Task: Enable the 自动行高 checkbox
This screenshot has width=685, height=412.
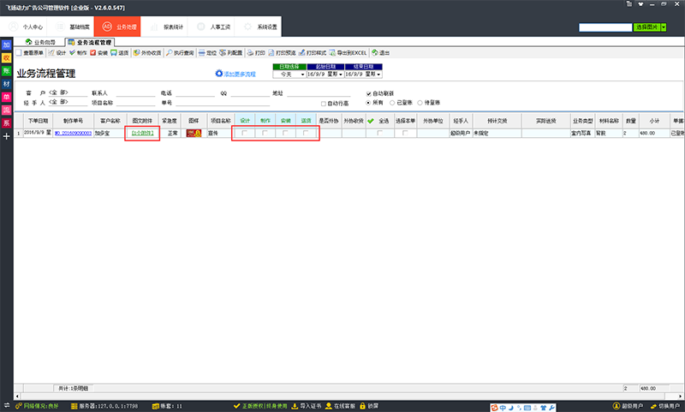Action: pos(324,104)
